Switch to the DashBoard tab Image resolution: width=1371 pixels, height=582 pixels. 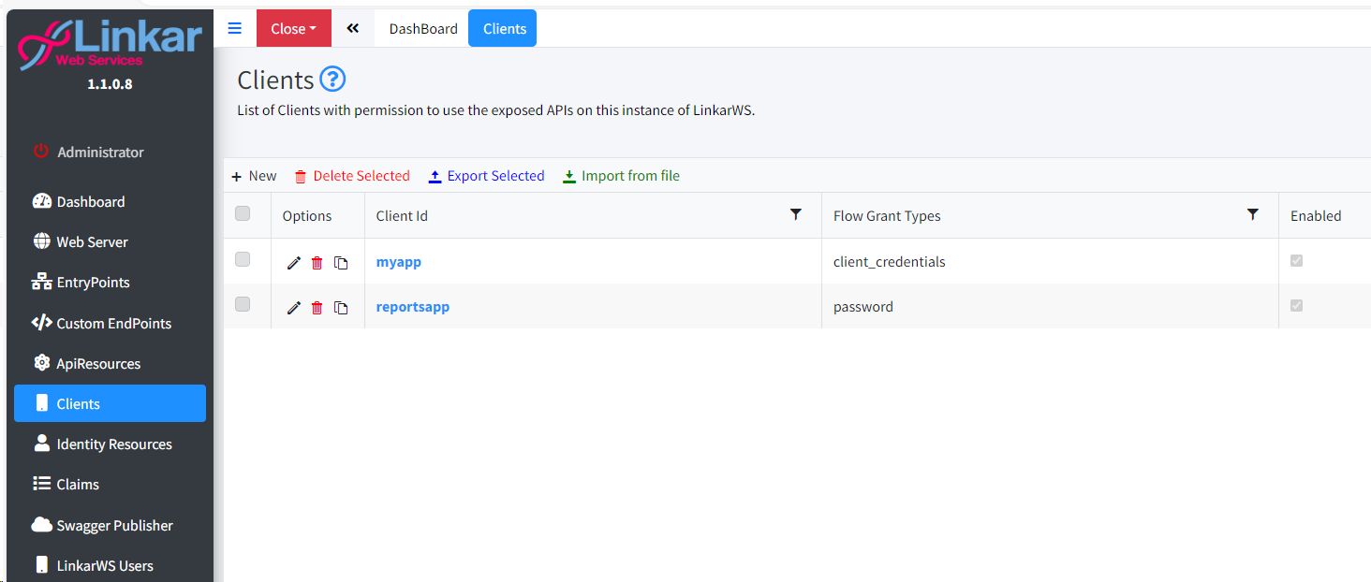[423, 28]
